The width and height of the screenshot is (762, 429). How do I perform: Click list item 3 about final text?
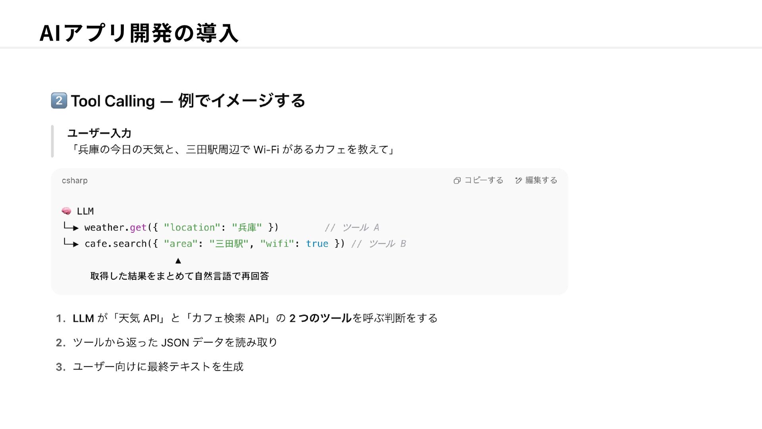pyautogui.click(x=150, y=367)
